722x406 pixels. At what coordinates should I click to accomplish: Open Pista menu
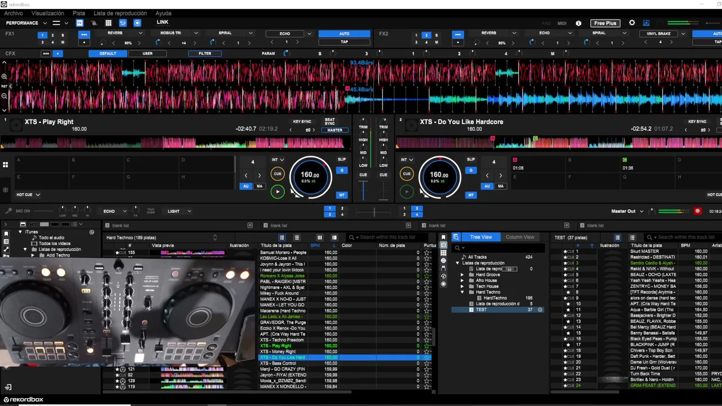click(x=79, y=13)
